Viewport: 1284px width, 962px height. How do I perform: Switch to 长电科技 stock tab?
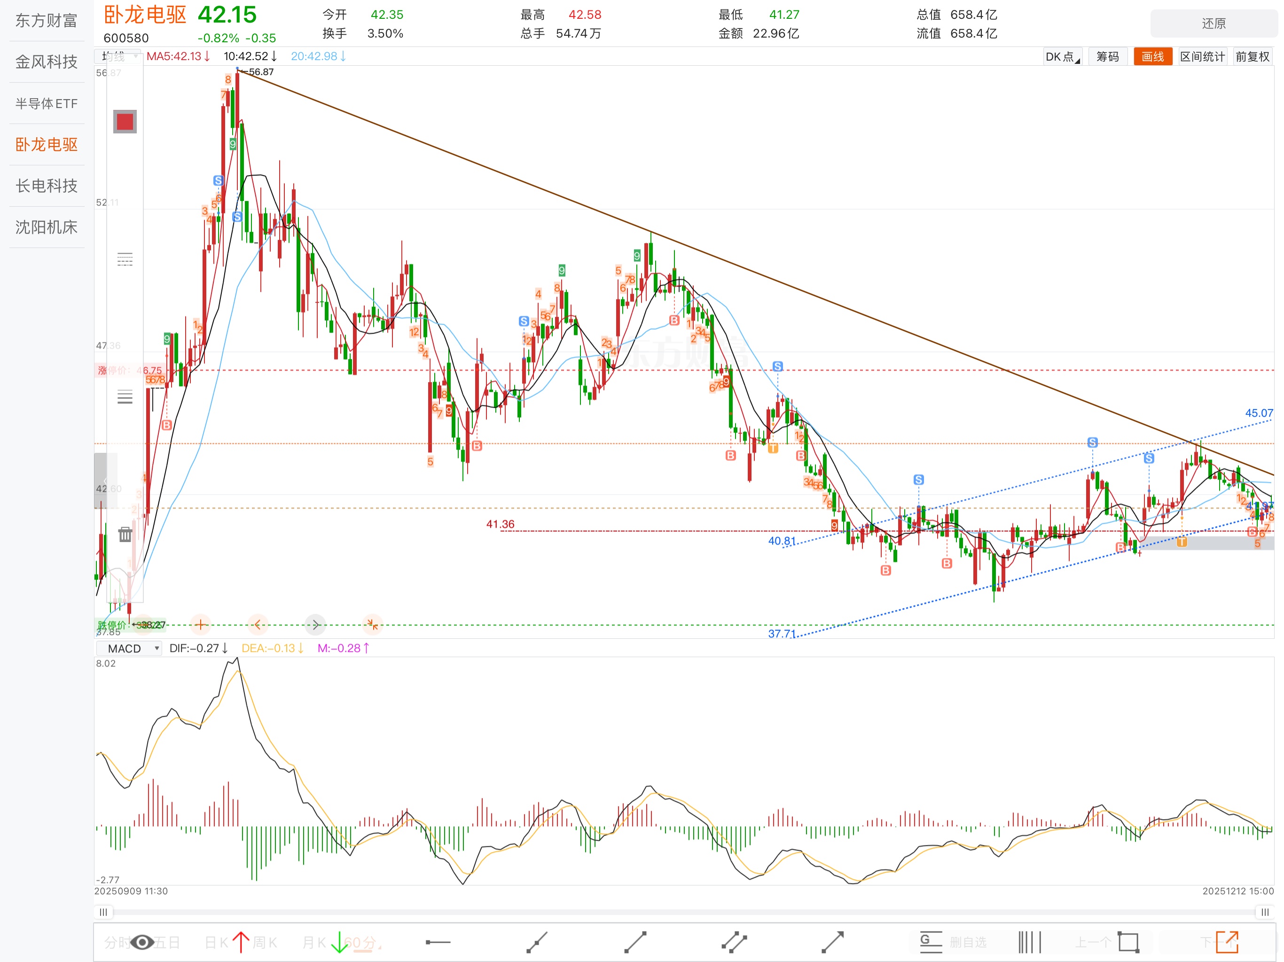click(x=47, y=186)
